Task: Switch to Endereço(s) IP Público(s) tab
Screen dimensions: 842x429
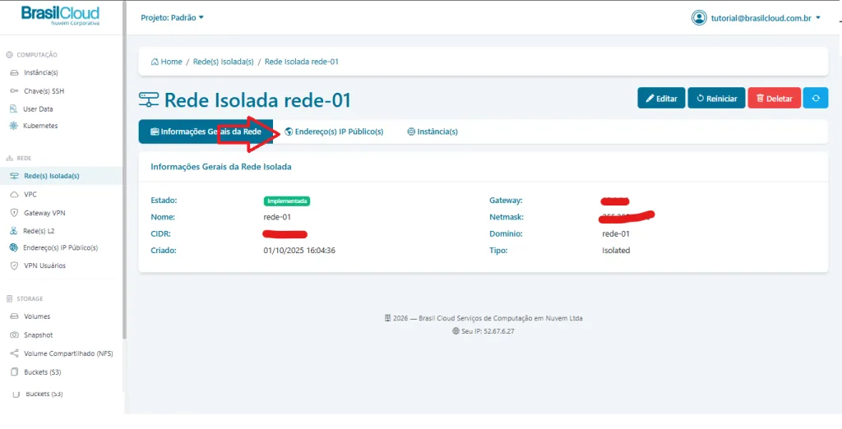Action: click(334, 131)
